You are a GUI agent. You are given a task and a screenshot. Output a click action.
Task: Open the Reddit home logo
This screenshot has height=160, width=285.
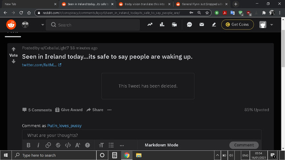click(x=11, y=24)
